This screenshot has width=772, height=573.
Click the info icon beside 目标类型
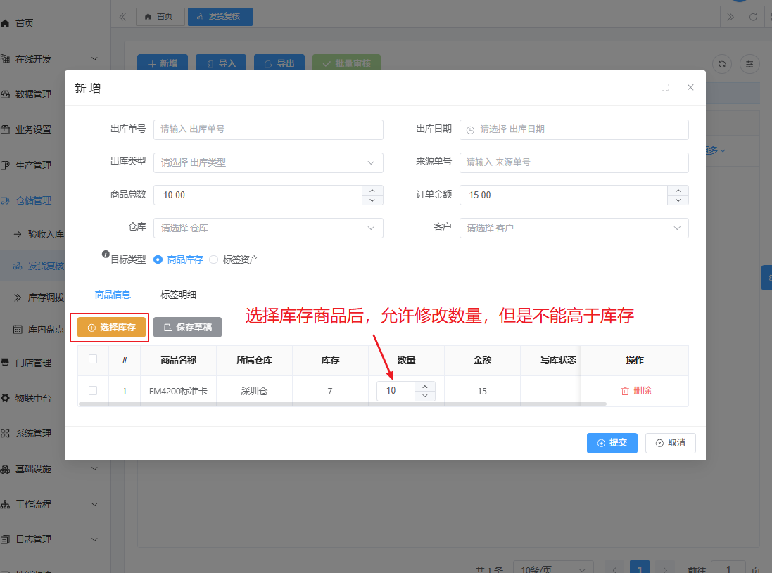pyautogui.click(x=106, y=254)
